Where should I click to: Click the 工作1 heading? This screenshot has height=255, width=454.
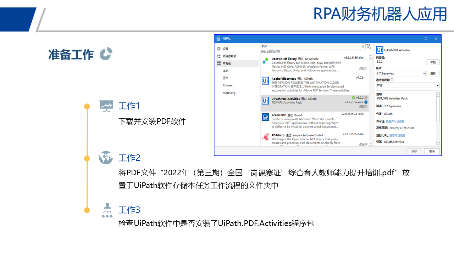129,106
